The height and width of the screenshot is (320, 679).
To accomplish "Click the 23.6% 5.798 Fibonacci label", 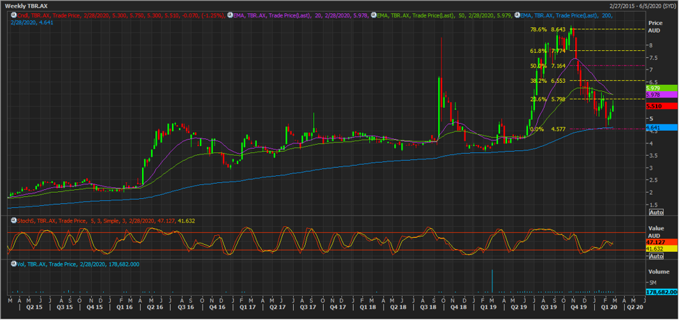I will tap(547, 99).
